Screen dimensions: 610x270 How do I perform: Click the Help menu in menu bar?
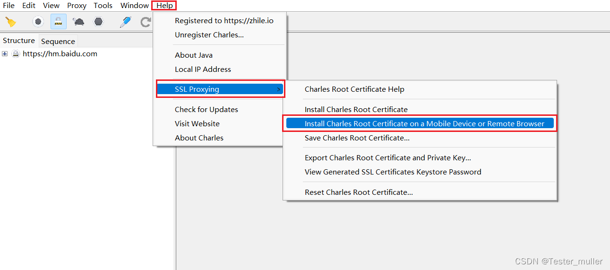pos(164,6)
